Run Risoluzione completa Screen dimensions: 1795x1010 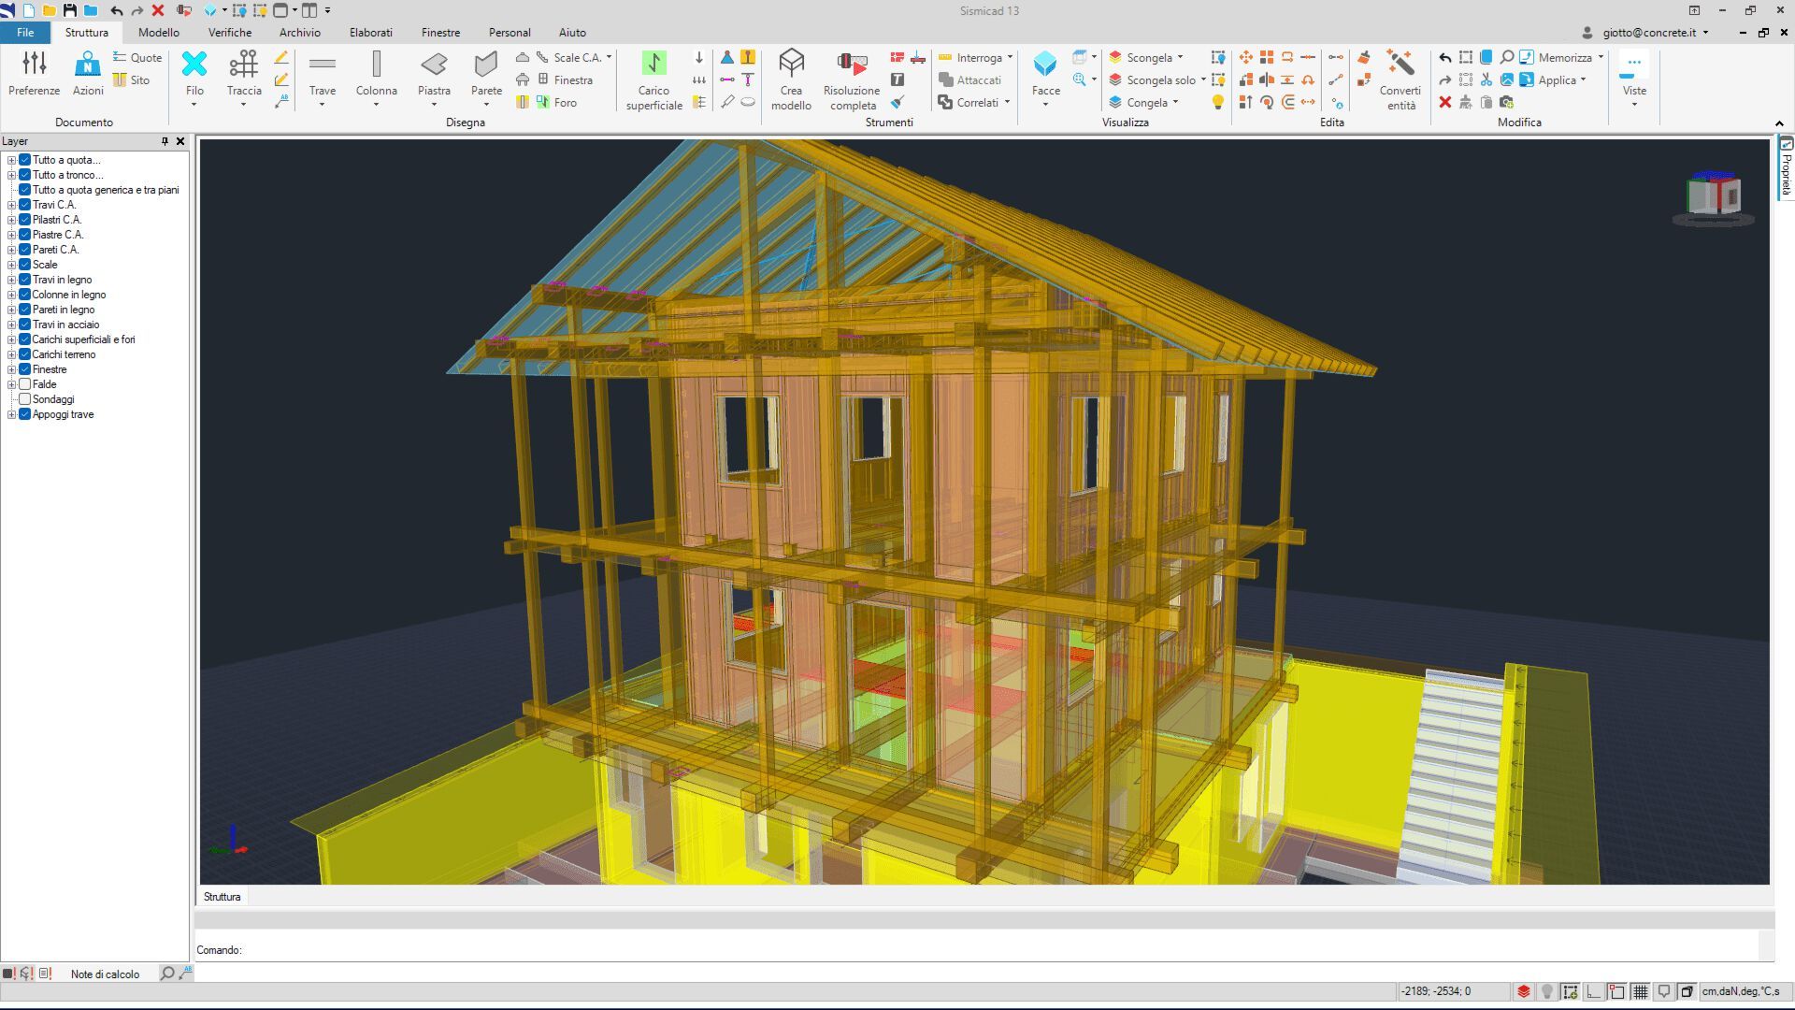pyautogui.click(x=851, y=65)
